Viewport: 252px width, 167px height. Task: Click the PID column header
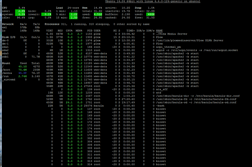coord(90,31)
